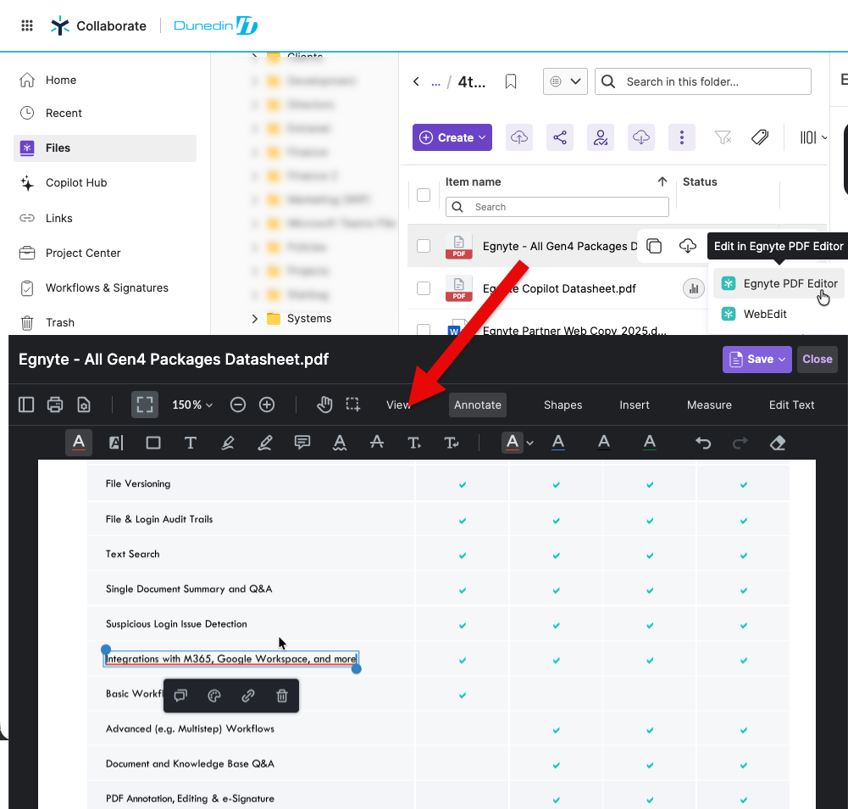The image size is (848, 809).
Task: Select the pan hand tool
Action: point(324,404)
